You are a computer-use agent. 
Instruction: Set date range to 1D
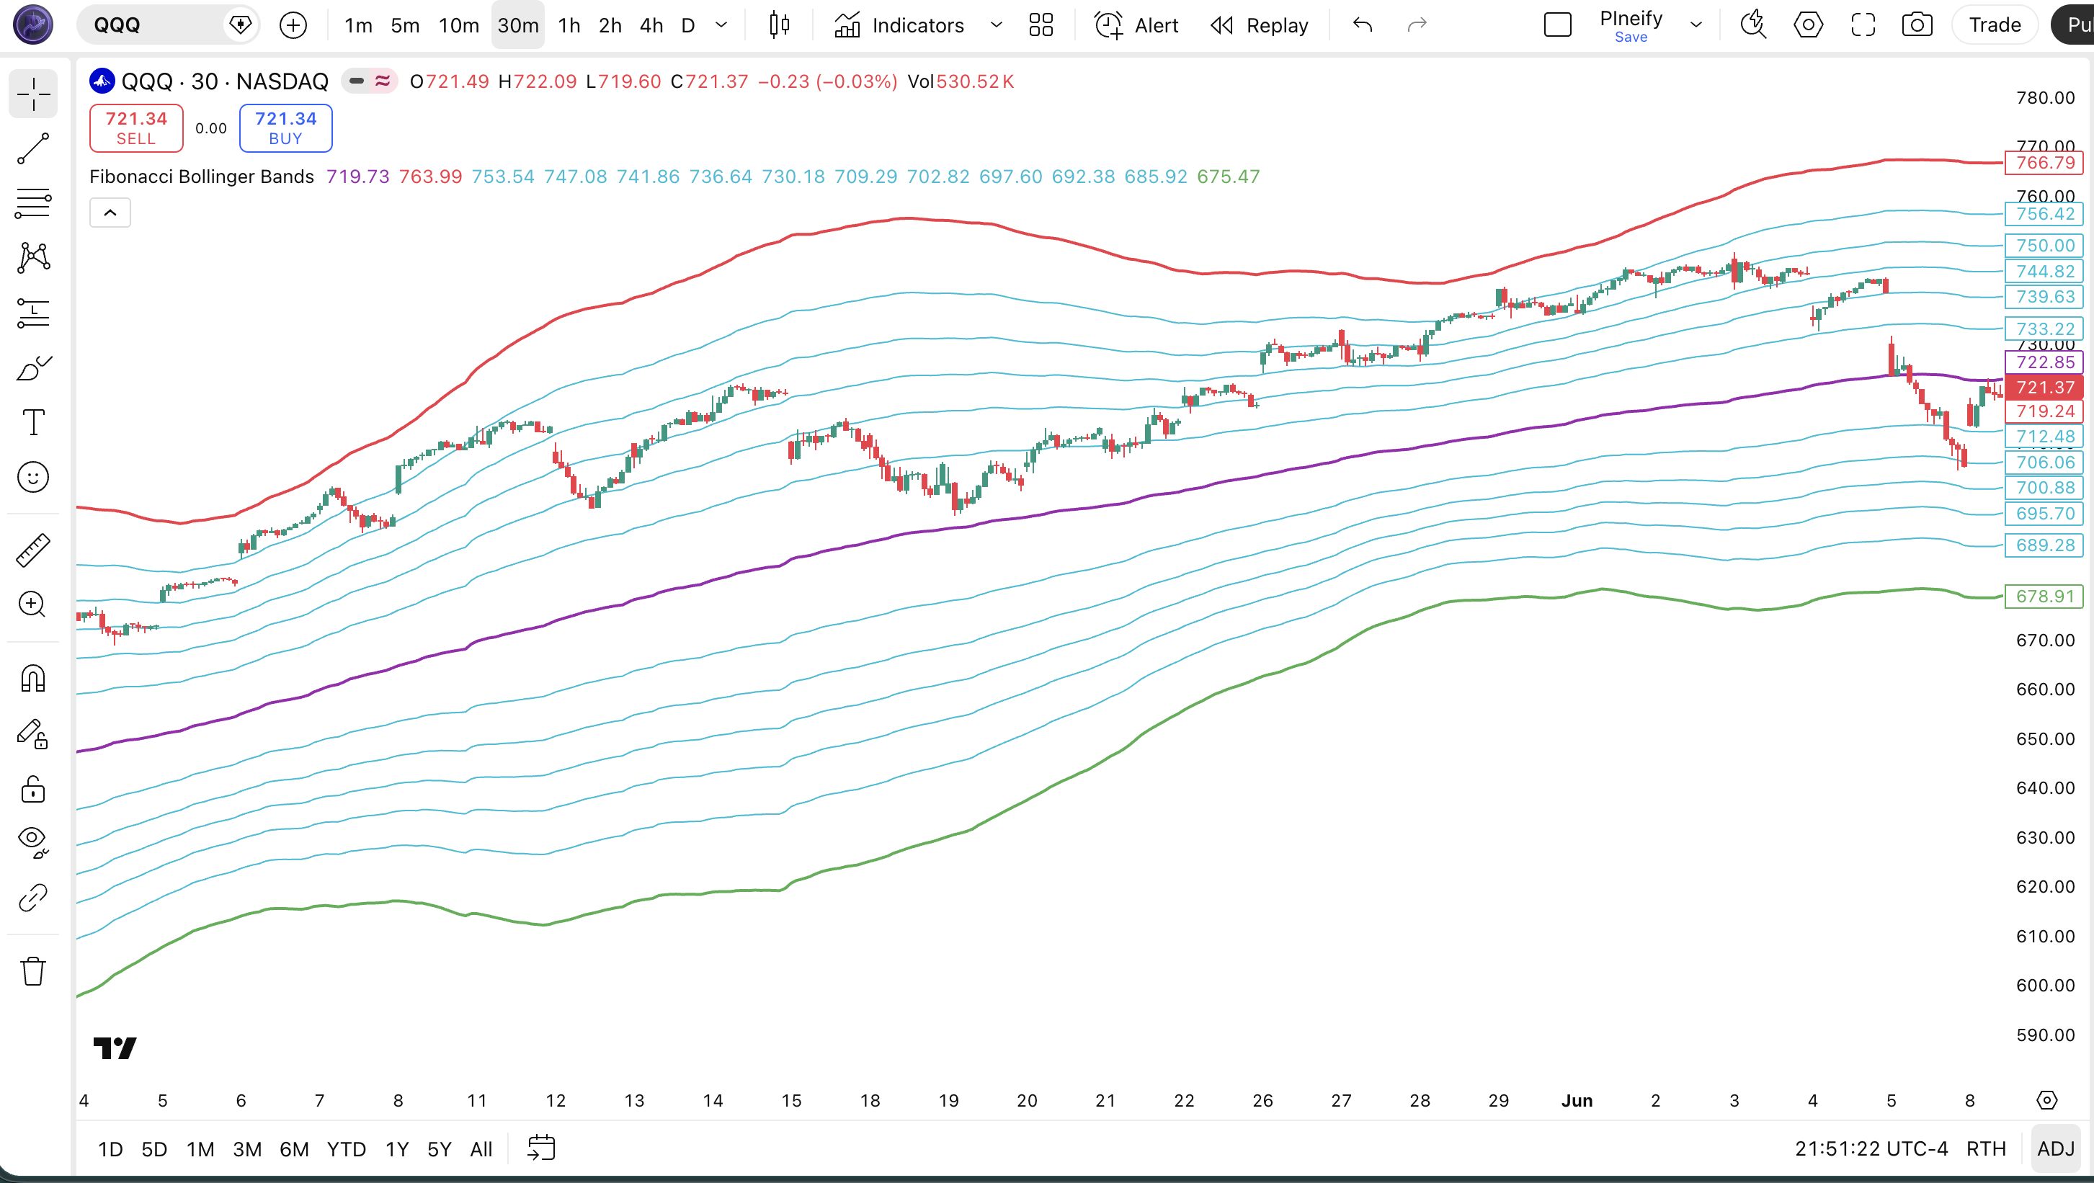click(110, 1149)
